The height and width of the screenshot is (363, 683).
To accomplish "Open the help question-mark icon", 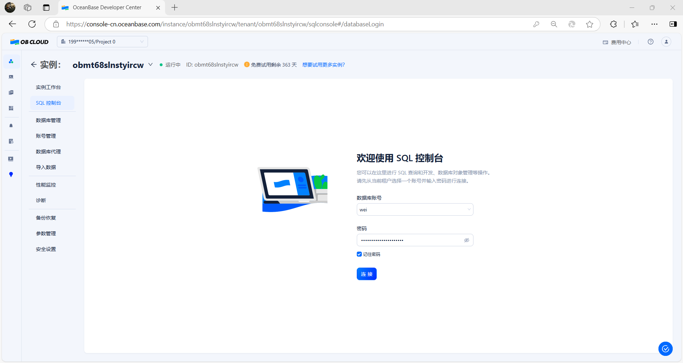I will point(651,42).
